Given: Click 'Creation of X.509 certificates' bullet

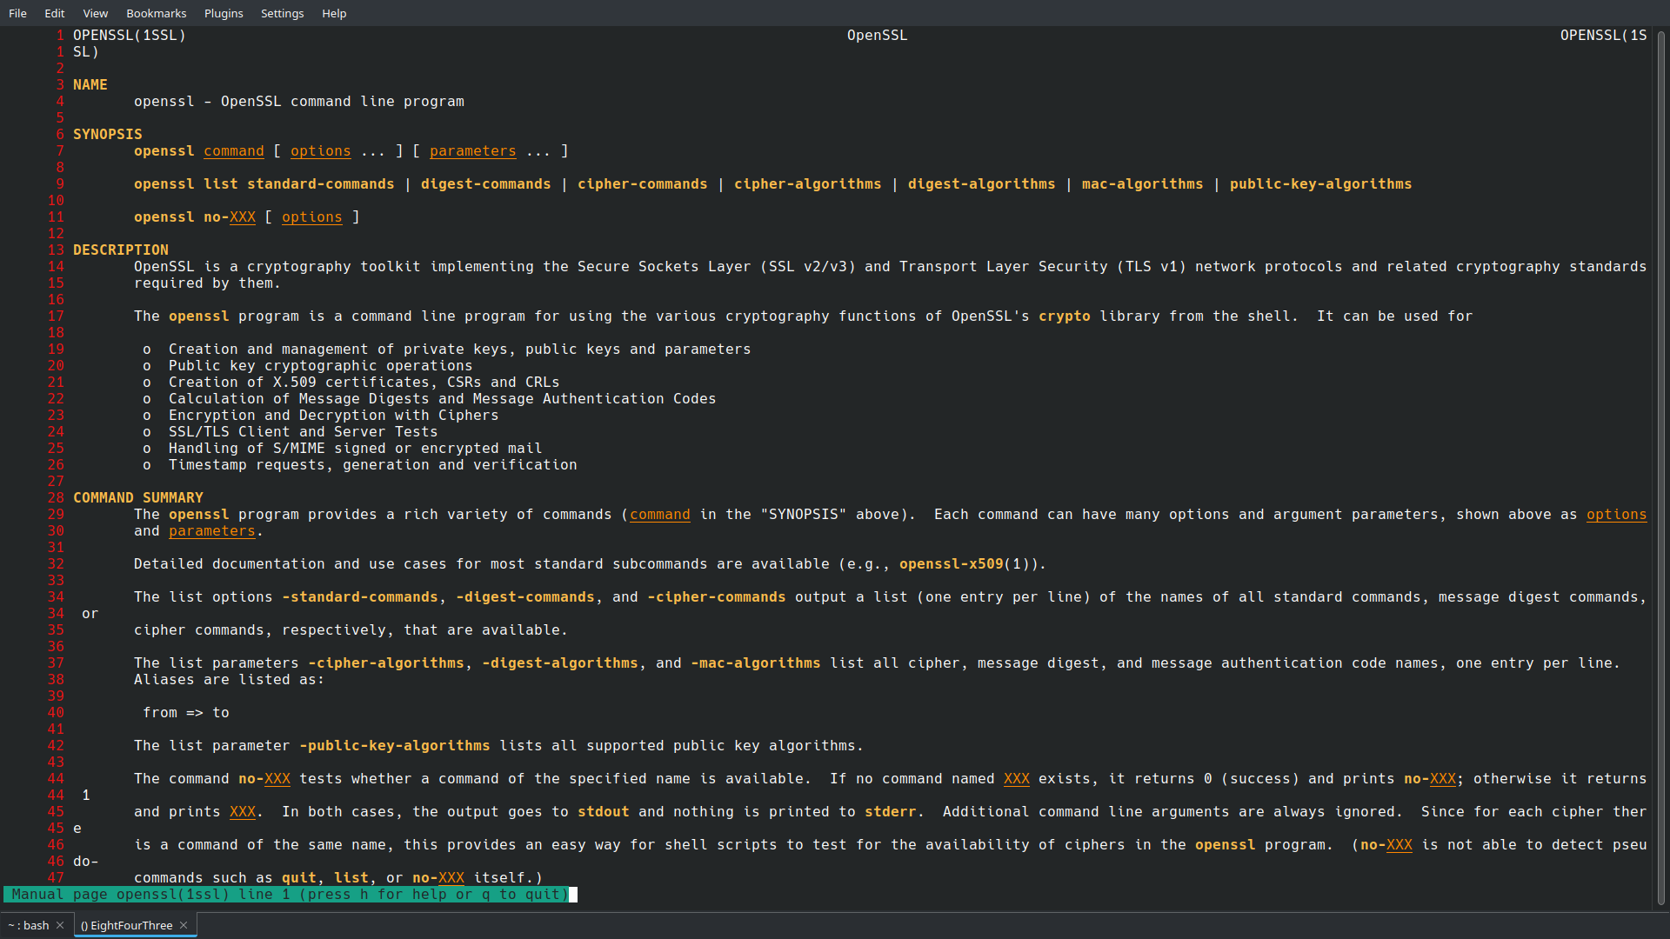Looking at the screenshot, I should (364, 383).
